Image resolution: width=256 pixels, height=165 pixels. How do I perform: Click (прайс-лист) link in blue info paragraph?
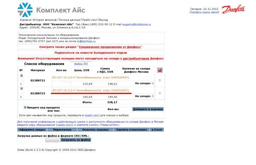pos(65,125)
